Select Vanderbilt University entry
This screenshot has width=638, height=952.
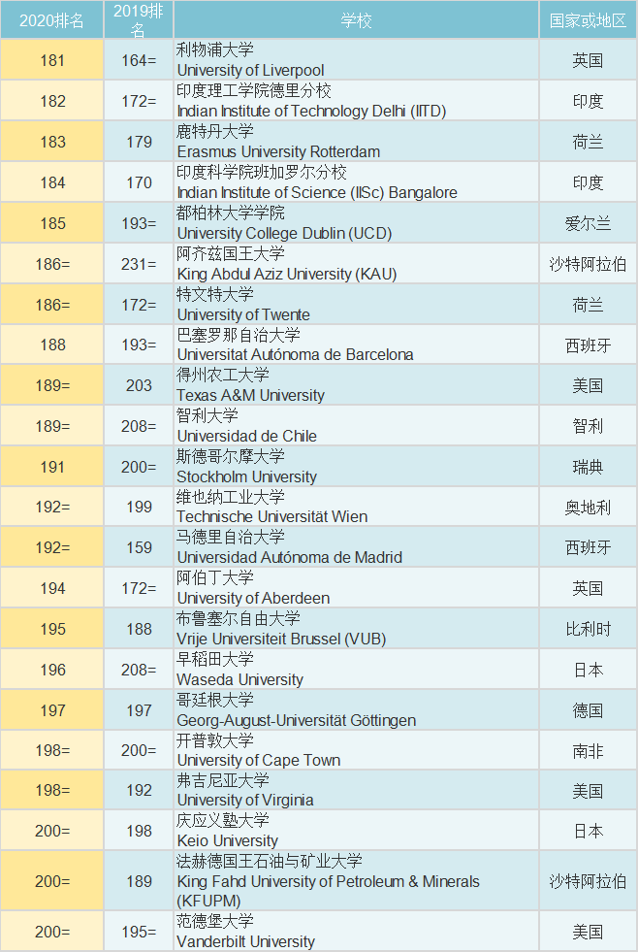pyautogui.click(x=245, y=941)
